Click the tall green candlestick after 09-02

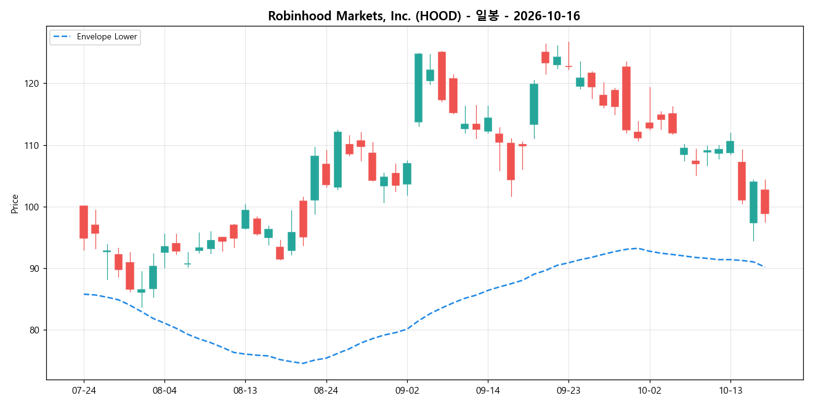coord(419,88)
